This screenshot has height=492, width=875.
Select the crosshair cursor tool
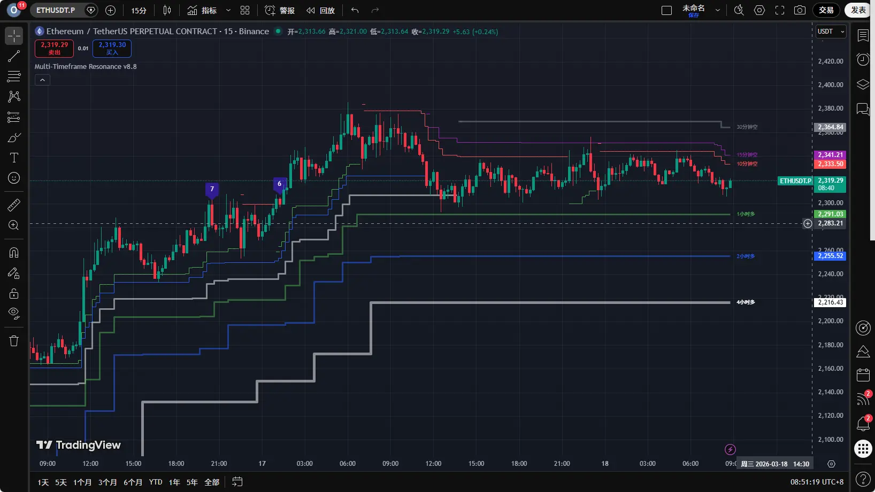14,36
